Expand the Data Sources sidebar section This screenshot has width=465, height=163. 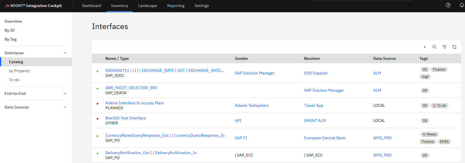tap(65, 107)
